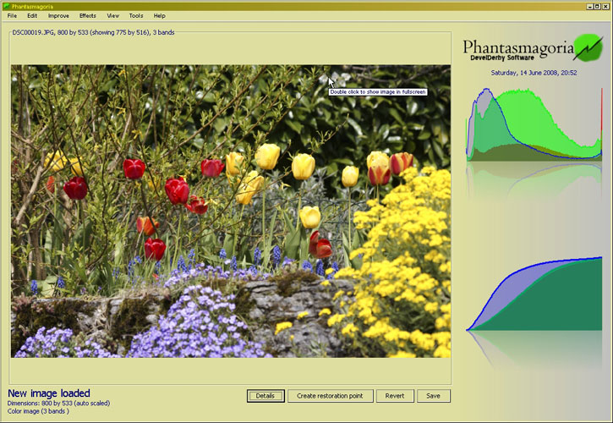Open the File menu
Screen dimensions: 613x423
[12, 15]
